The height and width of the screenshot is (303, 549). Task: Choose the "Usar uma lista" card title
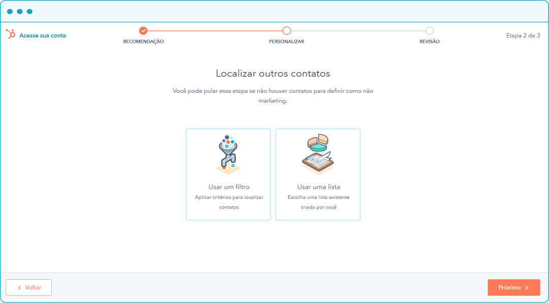(x=318, y=187)
